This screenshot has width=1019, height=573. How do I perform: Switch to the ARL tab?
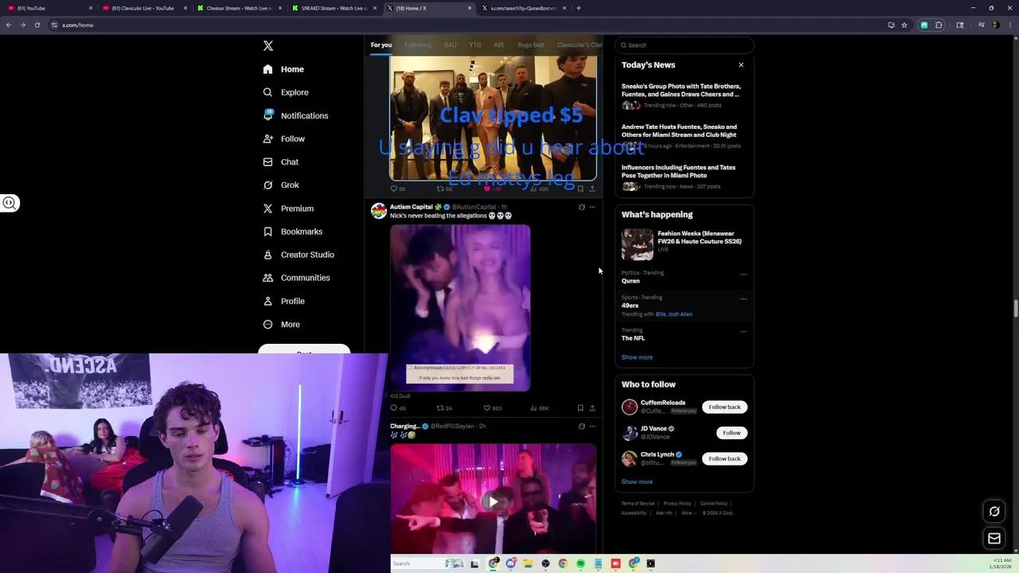[499, 45]
